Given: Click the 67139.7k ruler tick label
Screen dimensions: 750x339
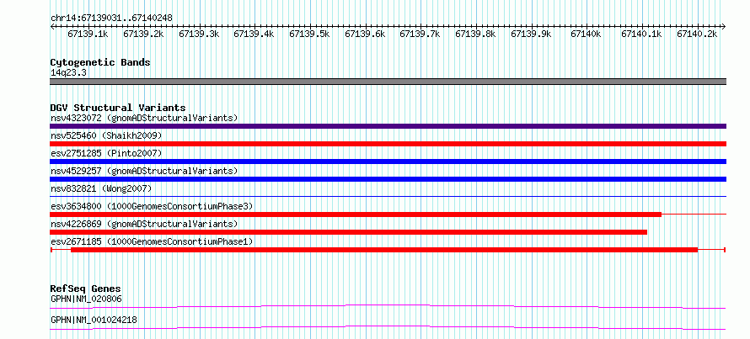Looking at the screenshot, I should click(420, 34).
